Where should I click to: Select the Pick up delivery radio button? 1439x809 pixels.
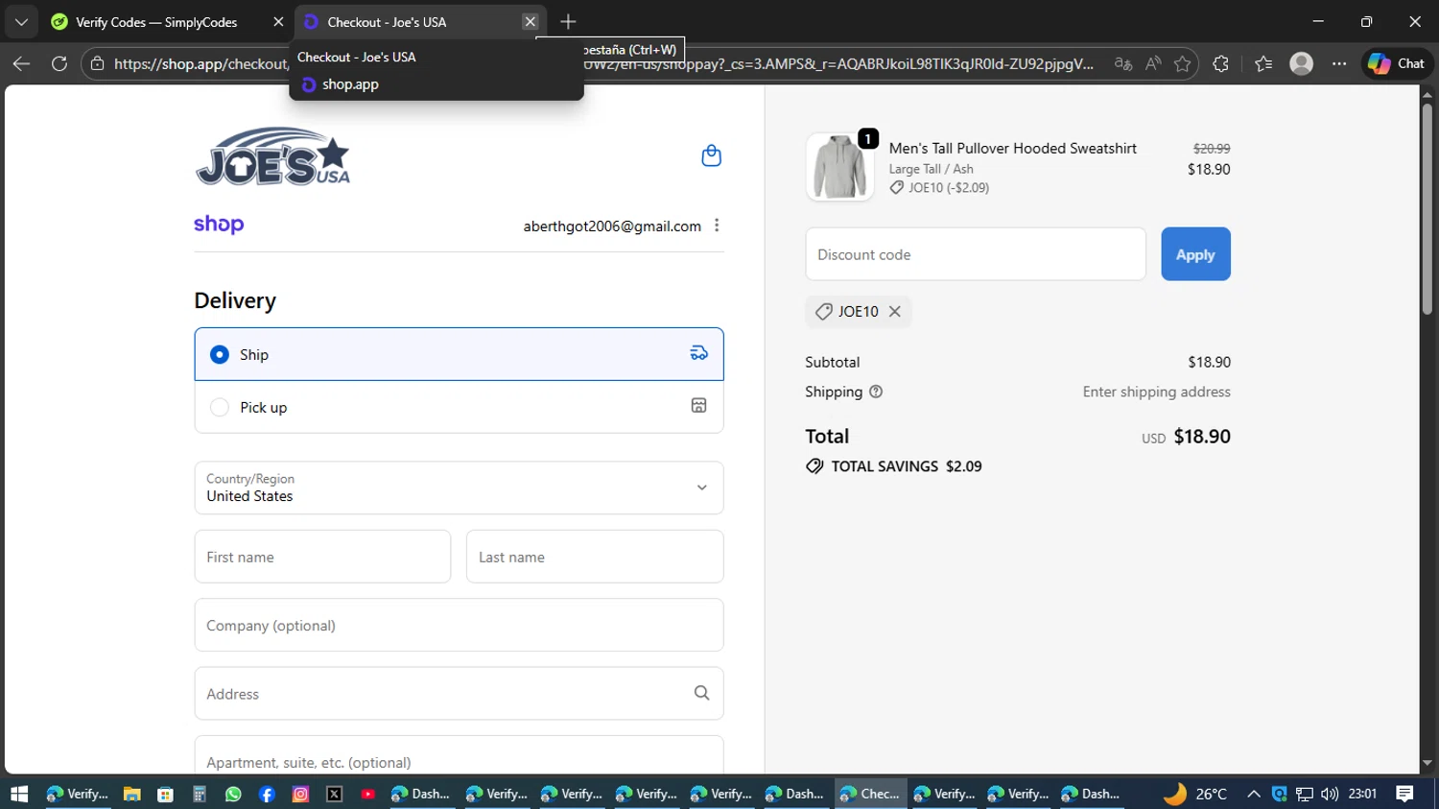click(220, 407)
